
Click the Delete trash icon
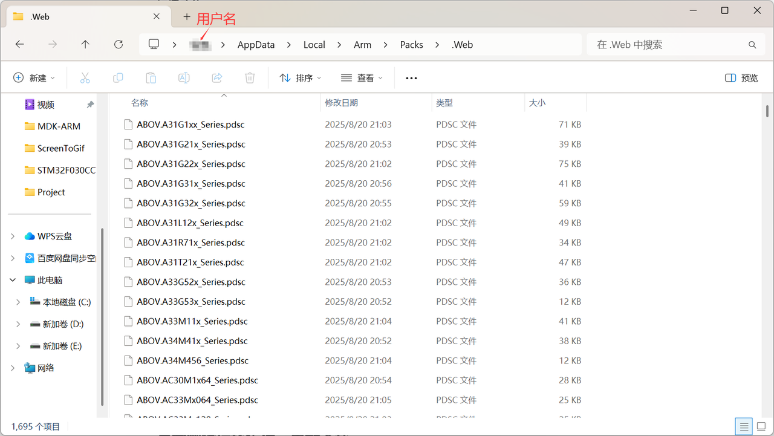(250, 78)
